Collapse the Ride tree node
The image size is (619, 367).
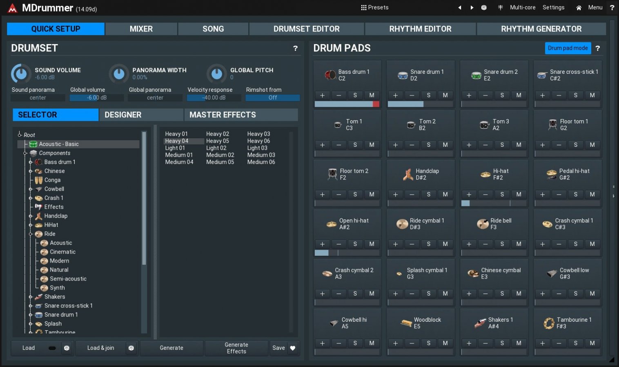point(31,234)
